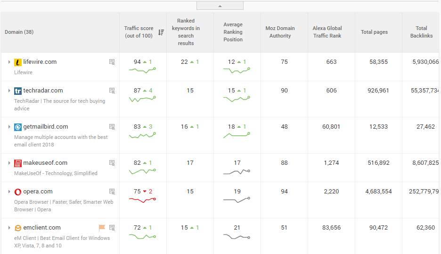This screenshot has width=441, height=254.
Task: Sort by Total pages column header
Action: [375, 32]
